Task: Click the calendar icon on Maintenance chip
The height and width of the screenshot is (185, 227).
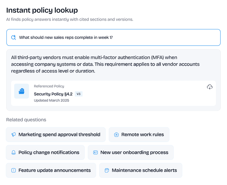Action: click(x=107, y=170)
